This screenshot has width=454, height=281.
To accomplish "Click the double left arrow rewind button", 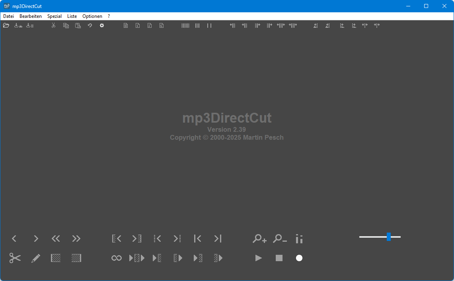I will click(56, 239).
